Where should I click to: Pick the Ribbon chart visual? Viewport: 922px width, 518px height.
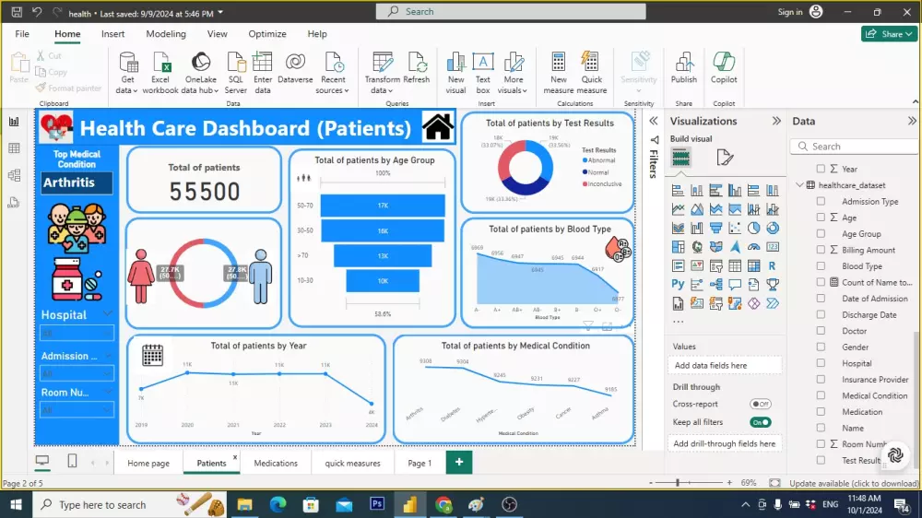(678, 229)
